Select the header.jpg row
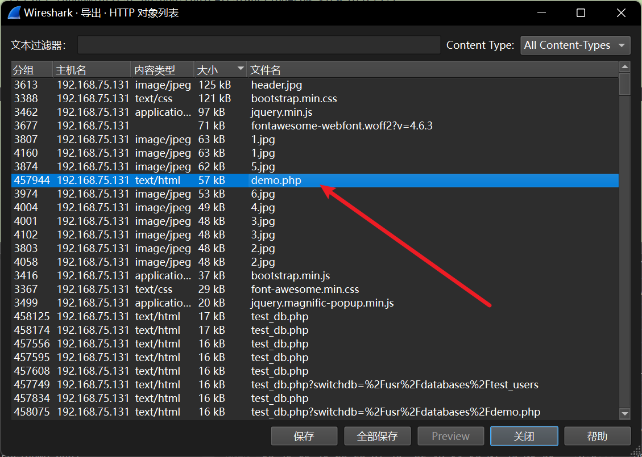This screenshot has height=457, width=642. 276,85
